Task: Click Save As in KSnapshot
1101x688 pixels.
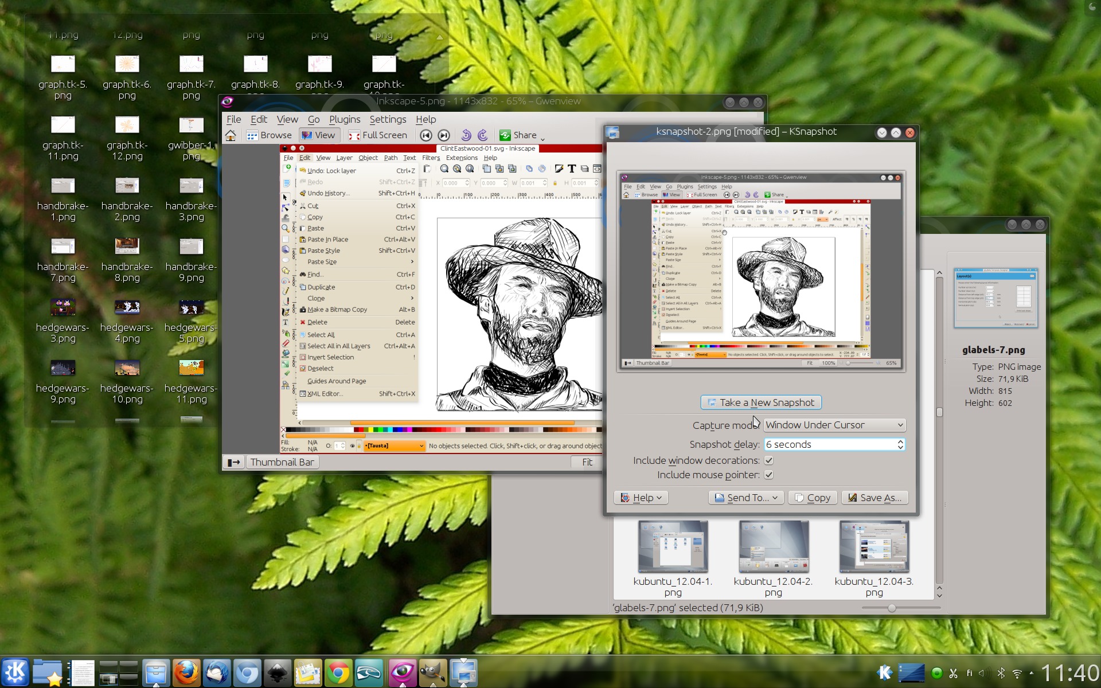Action: tap(875, 498)
